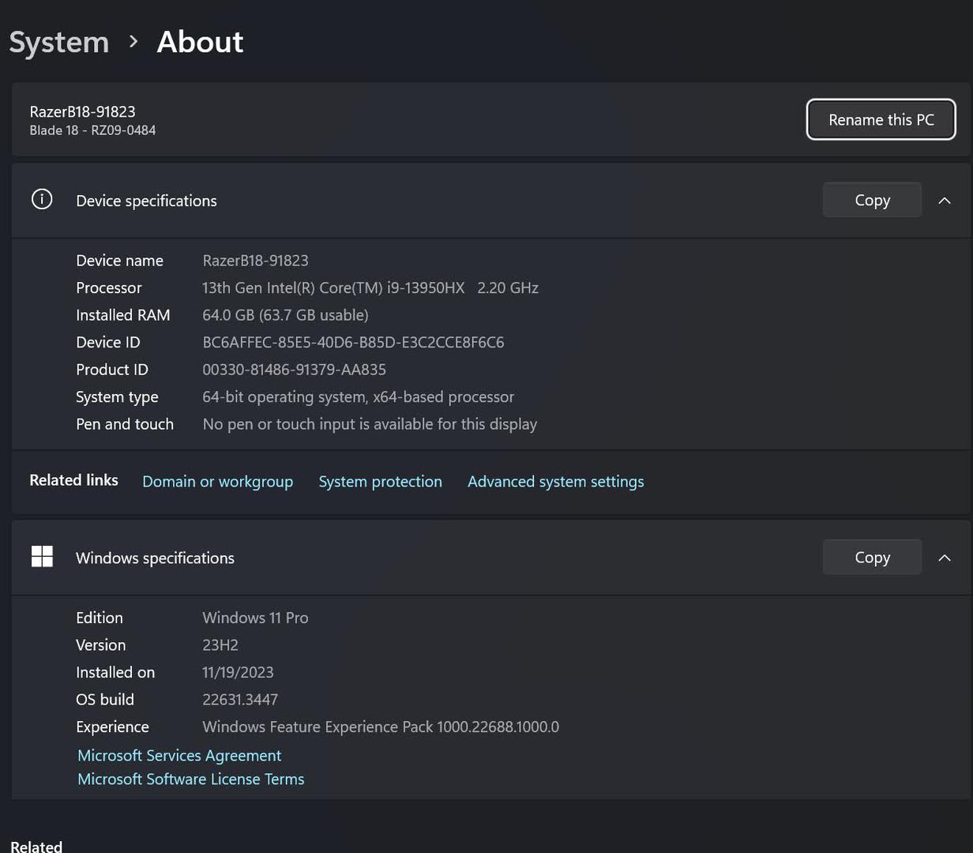Screen dimensions: 973x853
Task: Click the Processor label
Action: 109,287
